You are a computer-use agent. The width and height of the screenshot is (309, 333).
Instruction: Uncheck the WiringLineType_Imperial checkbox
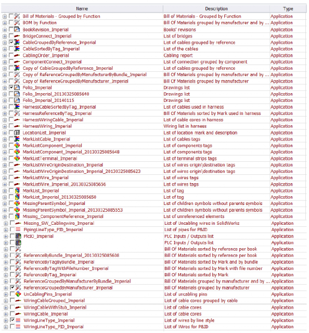pyautogui.click(x=12, y=320)
